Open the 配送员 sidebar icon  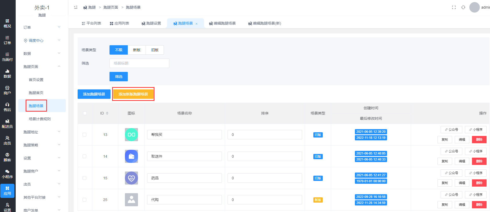(7, 124)
